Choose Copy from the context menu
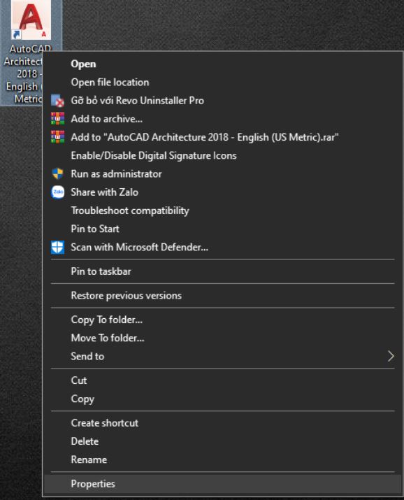The image size is (404, 500). 222,399
